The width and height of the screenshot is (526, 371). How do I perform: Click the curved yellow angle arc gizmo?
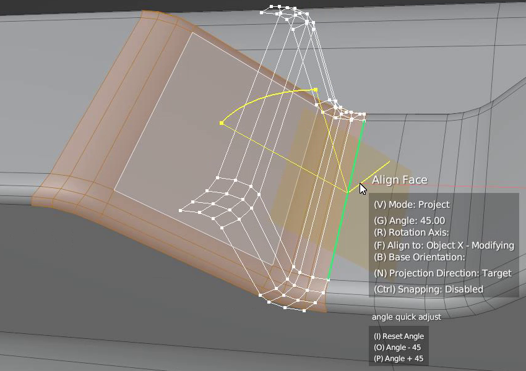pyautogui.click(x=262, y=98)
